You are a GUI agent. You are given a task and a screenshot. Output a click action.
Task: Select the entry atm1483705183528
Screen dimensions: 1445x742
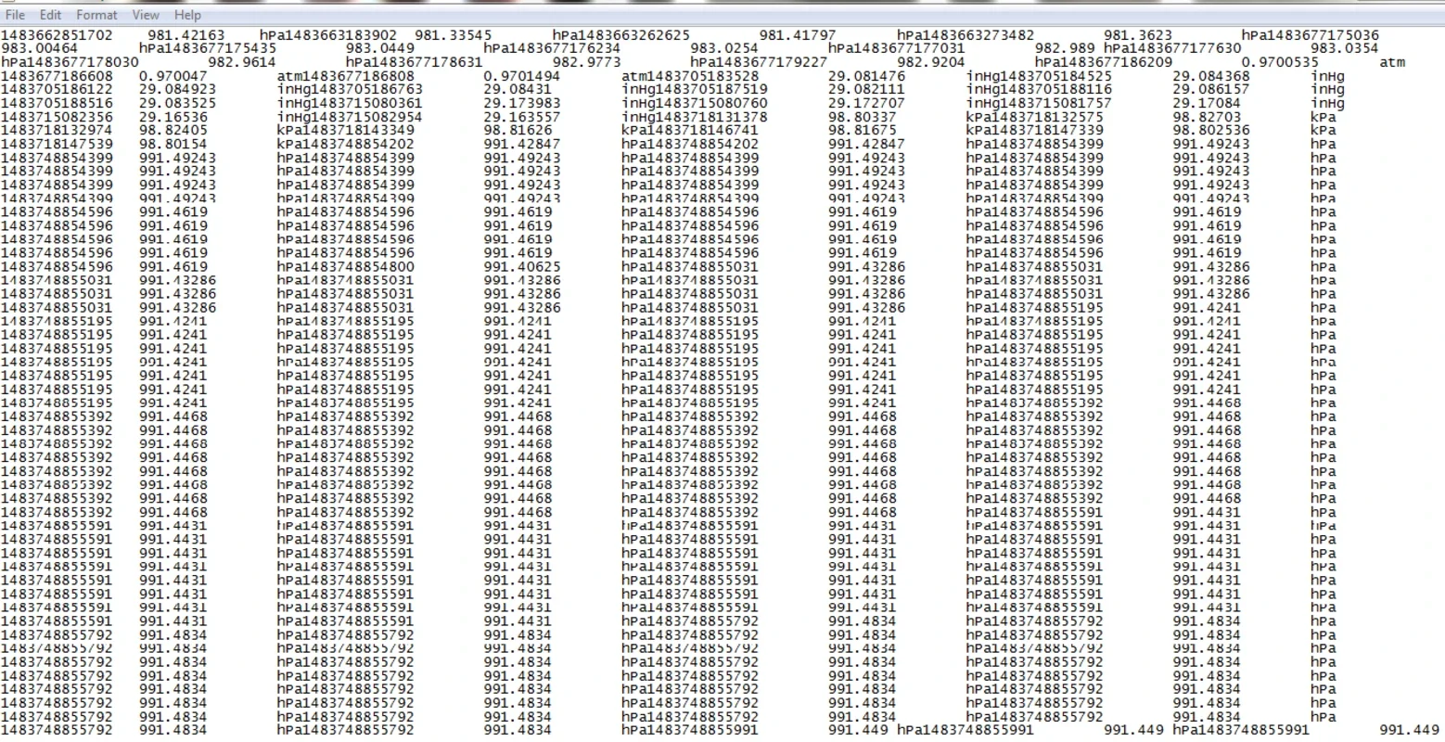(690, 76)
